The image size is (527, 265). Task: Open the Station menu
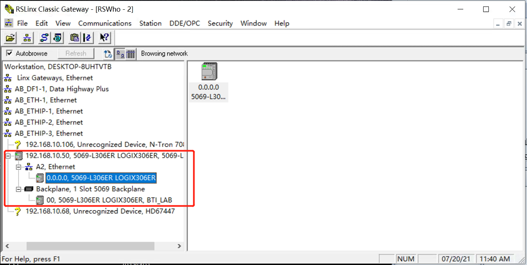pos(150,23)
